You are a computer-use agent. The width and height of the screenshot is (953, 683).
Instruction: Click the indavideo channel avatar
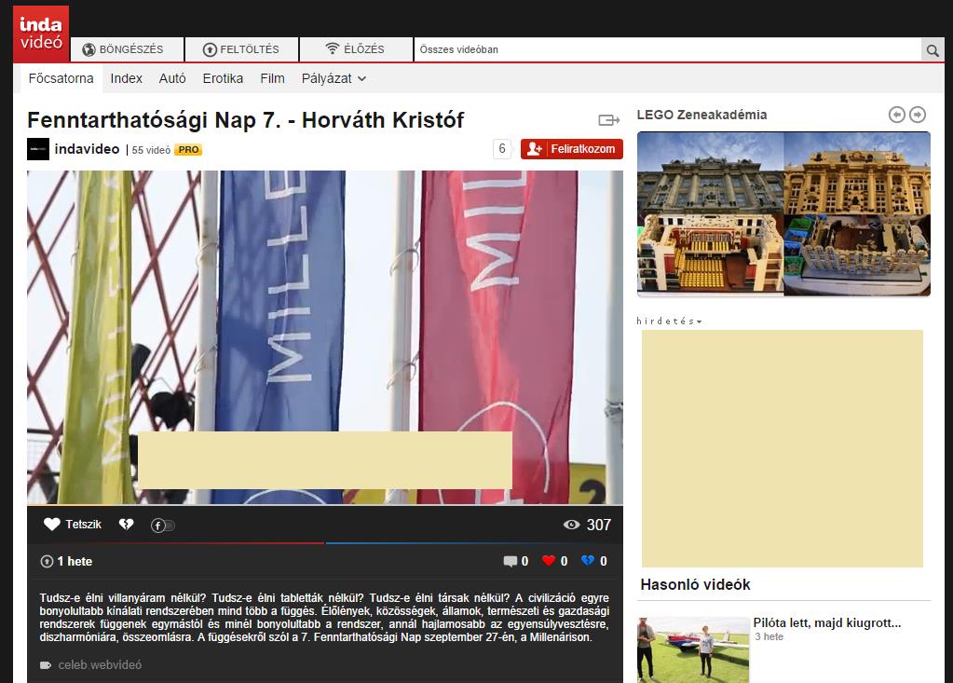pos(37,149)
